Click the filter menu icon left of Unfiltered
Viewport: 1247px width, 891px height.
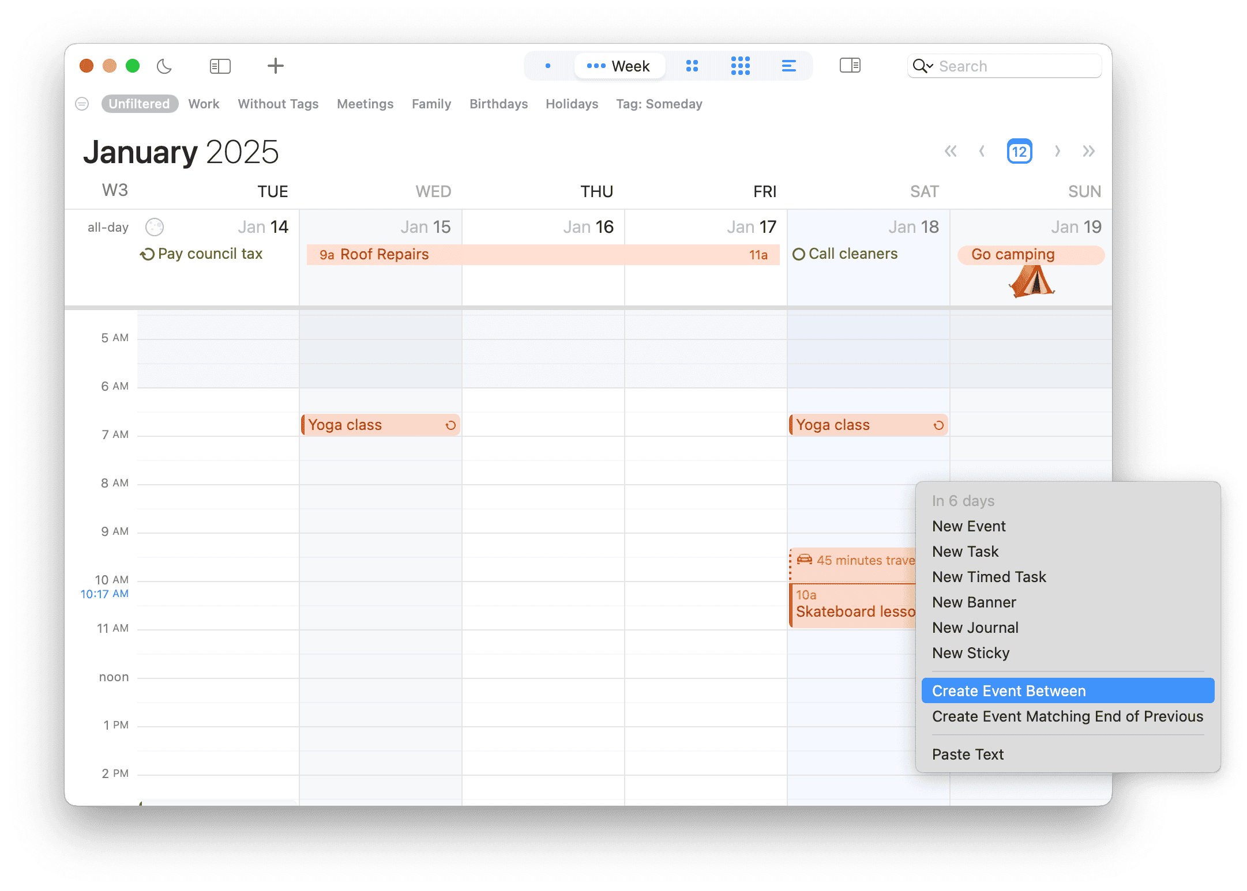coord(81,104)
